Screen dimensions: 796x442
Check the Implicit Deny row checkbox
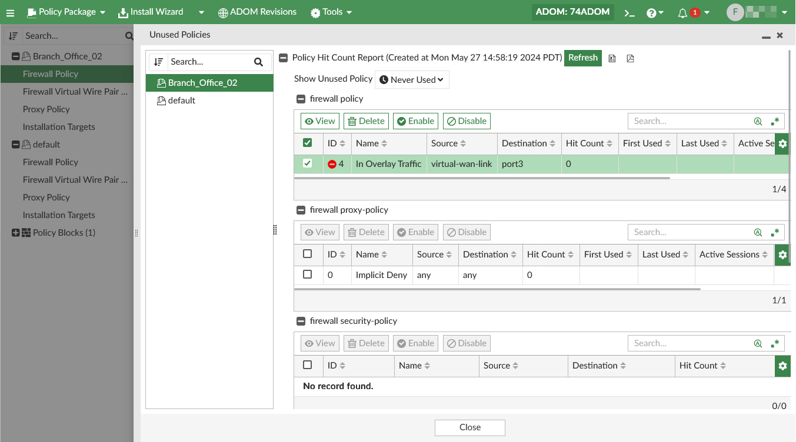pos(307,274)
